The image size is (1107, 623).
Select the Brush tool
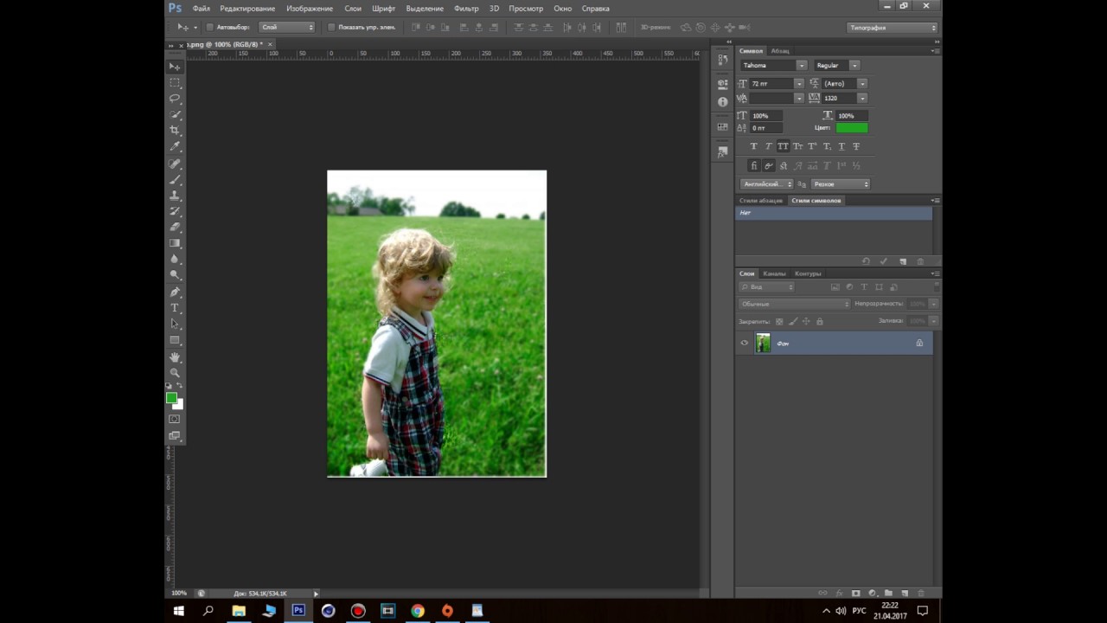click(x=175, y=180)
